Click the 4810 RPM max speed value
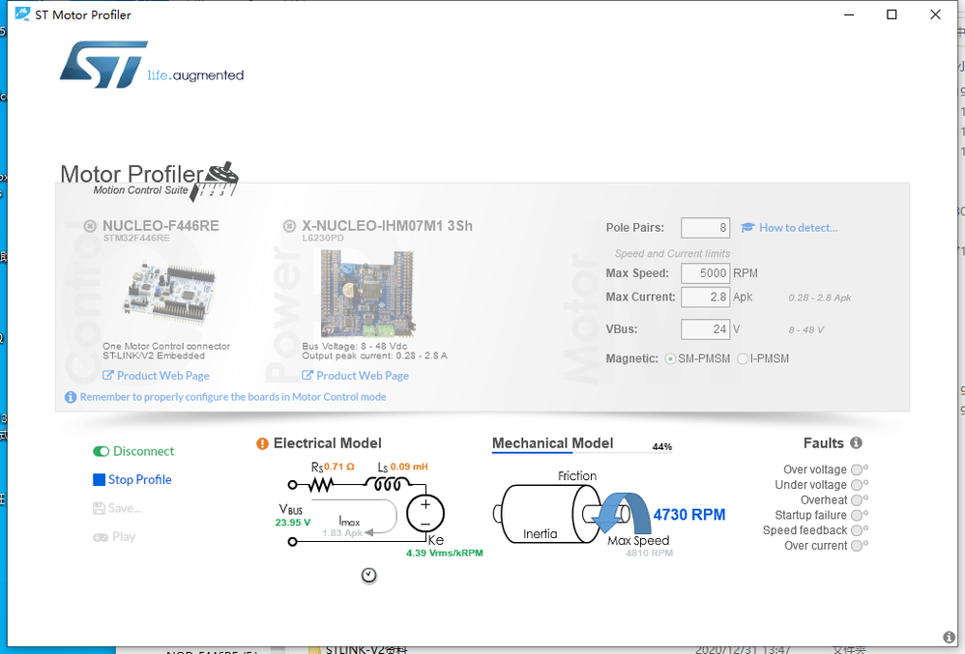 pos(649,554)
